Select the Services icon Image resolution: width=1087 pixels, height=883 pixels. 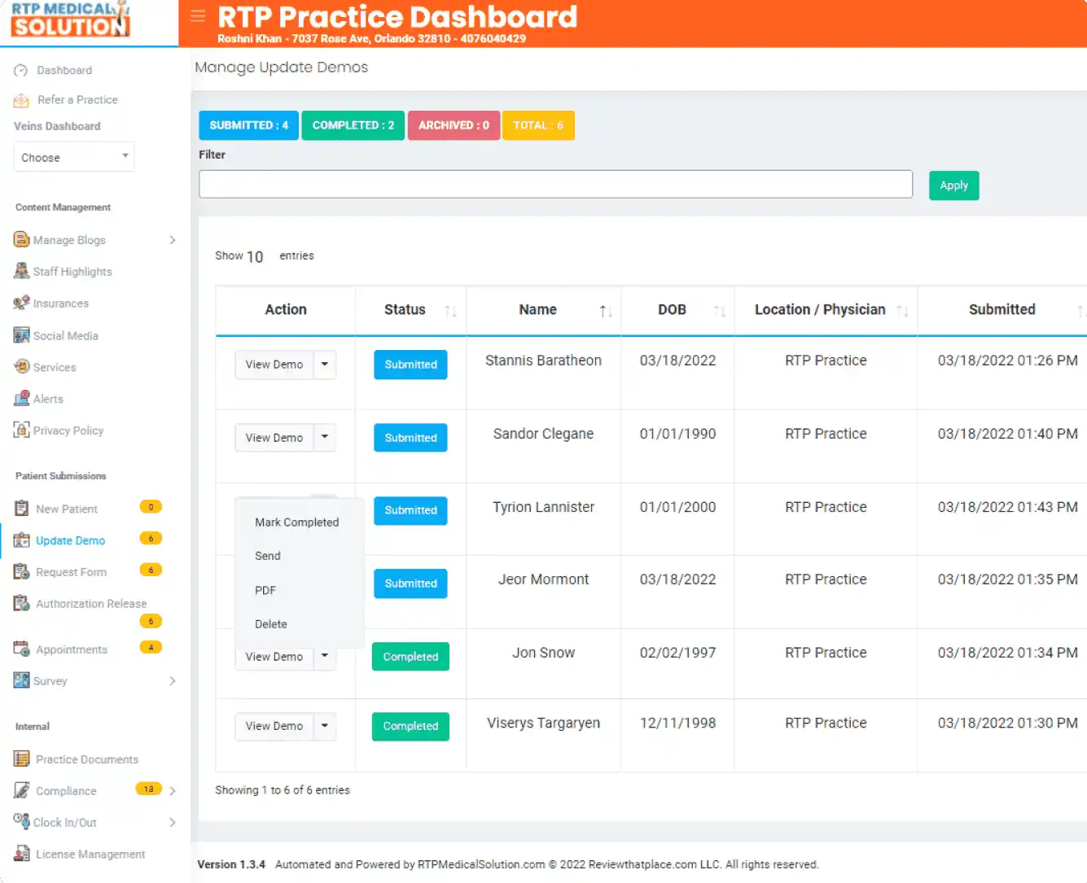coord(20,366)
